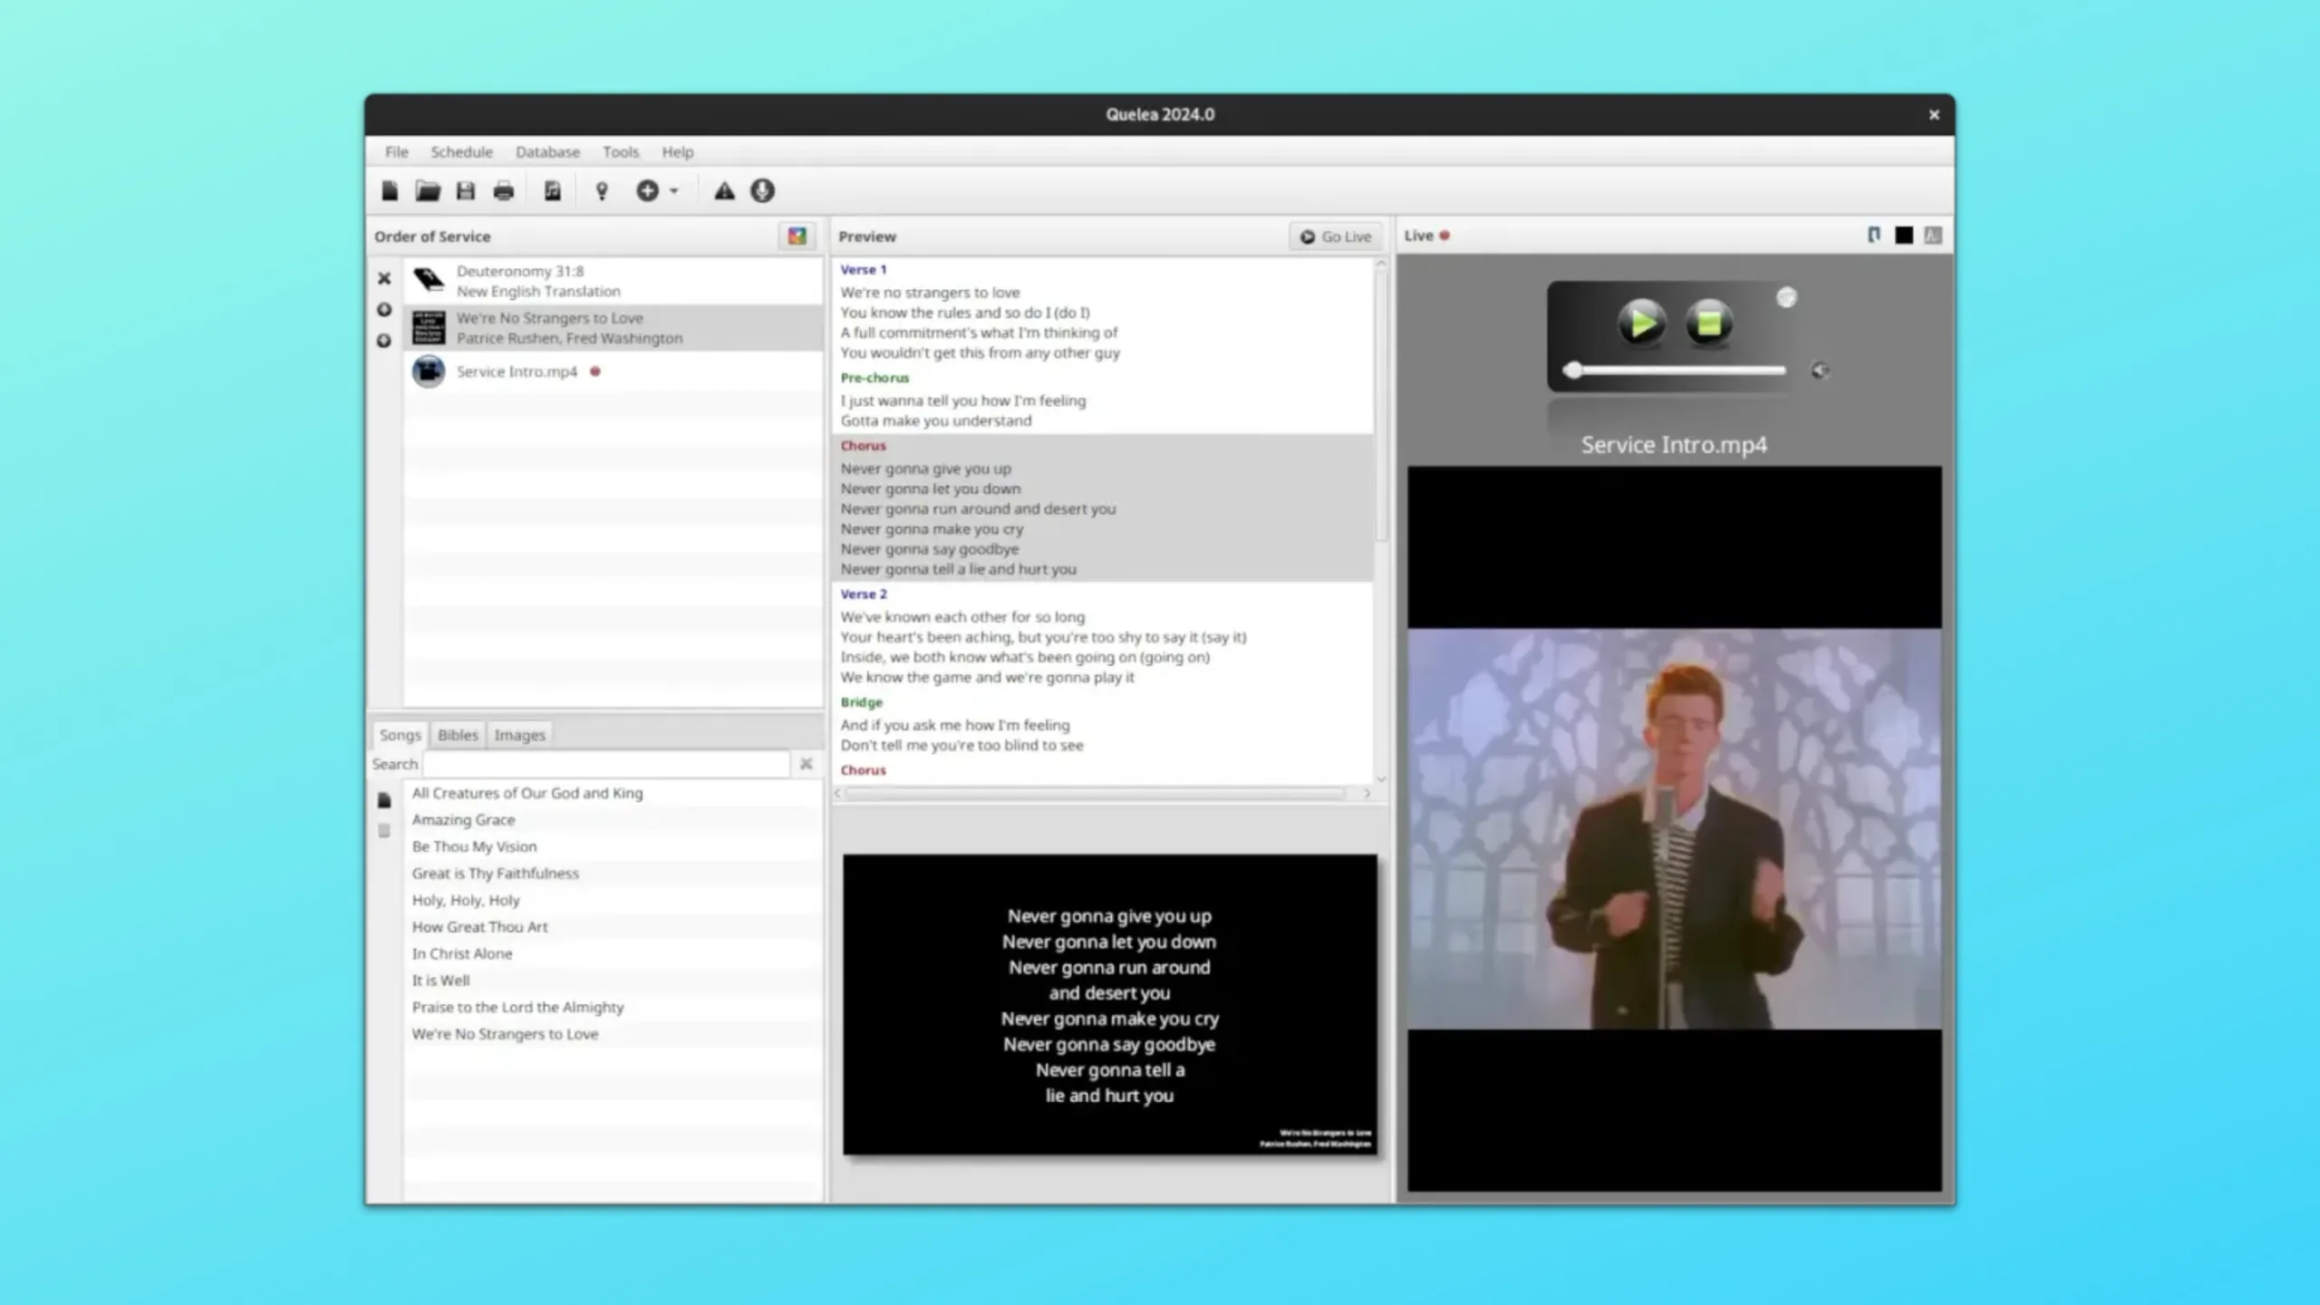The height and width of the screenshot is (1305, 2320).
Task: Open the File menu
Action: click(396, 152)
